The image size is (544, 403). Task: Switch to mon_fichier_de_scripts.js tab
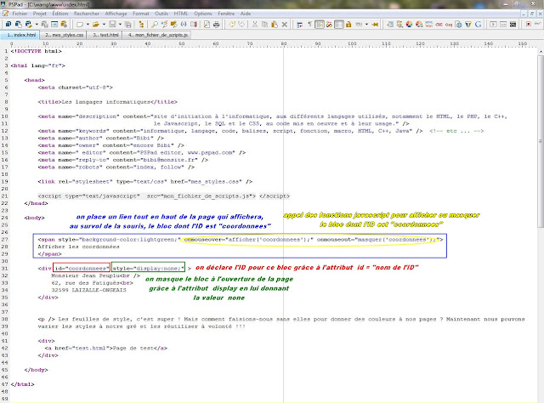tap(157, 35)
